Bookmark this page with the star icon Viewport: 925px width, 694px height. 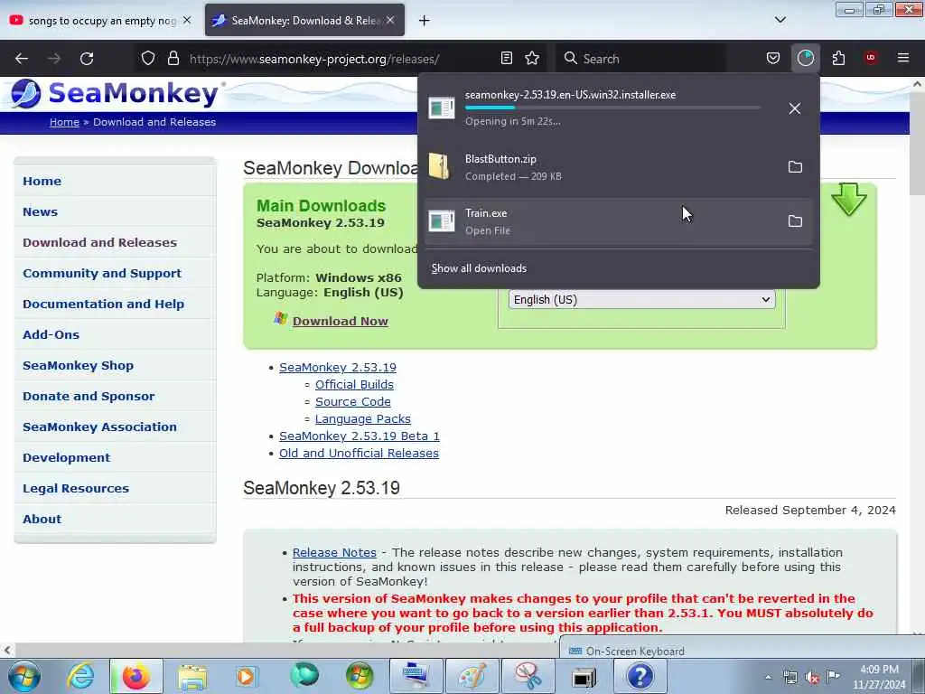(x=532, y=58)
